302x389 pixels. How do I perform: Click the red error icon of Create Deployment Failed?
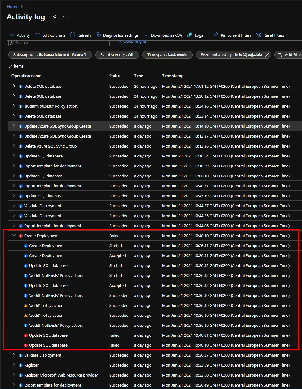[x=21, y=236]
